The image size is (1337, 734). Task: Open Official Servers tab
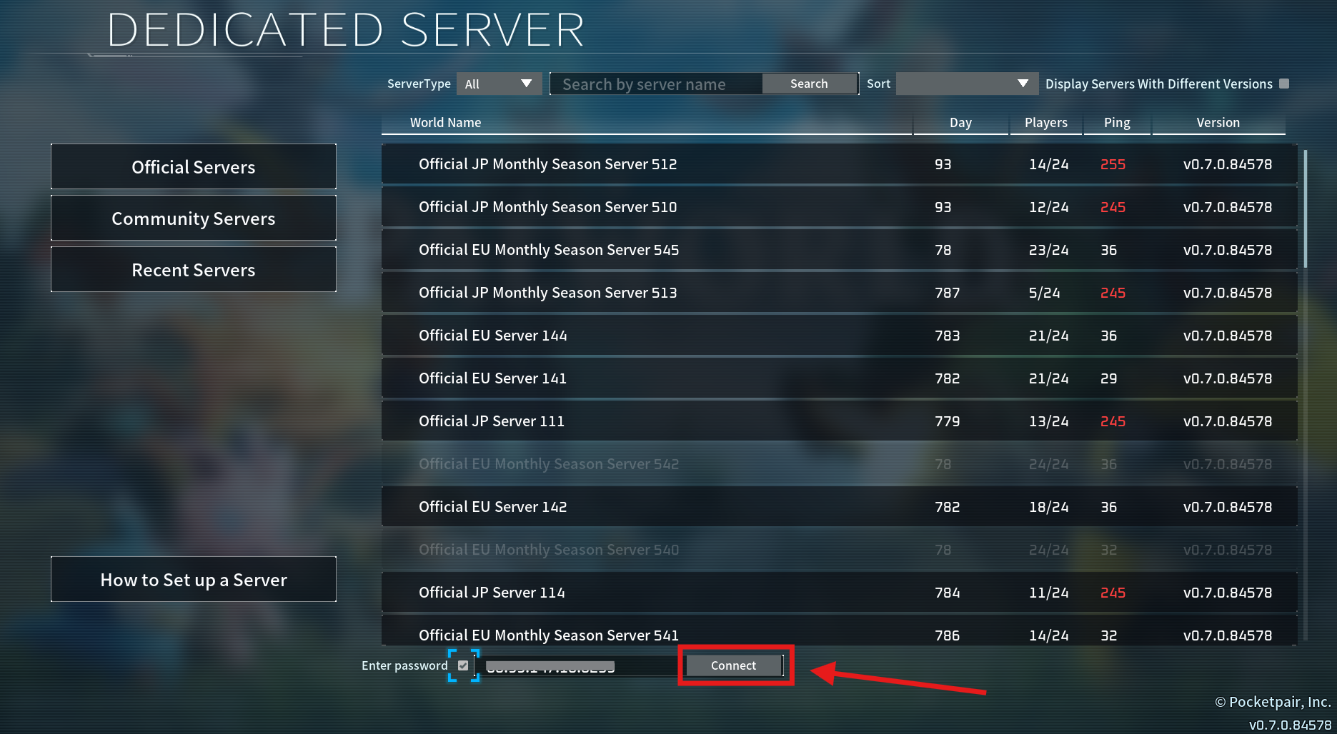pos(194,167)
